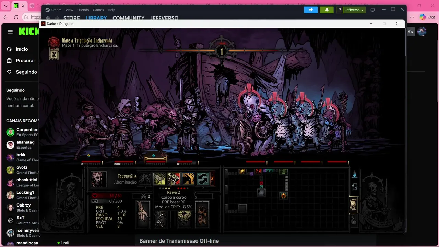Open the browser tab search dropdown

click(5, 6)
